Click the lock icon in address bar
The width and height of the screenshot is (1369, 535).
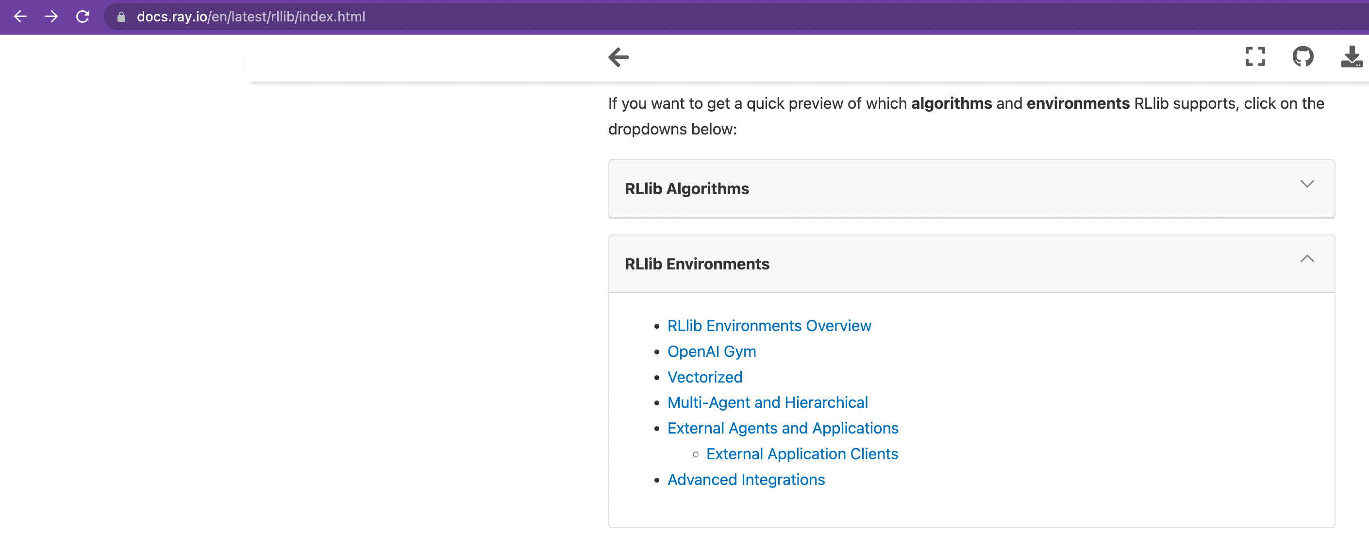click(121, 17)
